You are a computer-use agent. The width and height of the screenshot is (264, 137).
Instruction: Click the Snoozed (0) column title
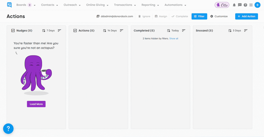204,30
